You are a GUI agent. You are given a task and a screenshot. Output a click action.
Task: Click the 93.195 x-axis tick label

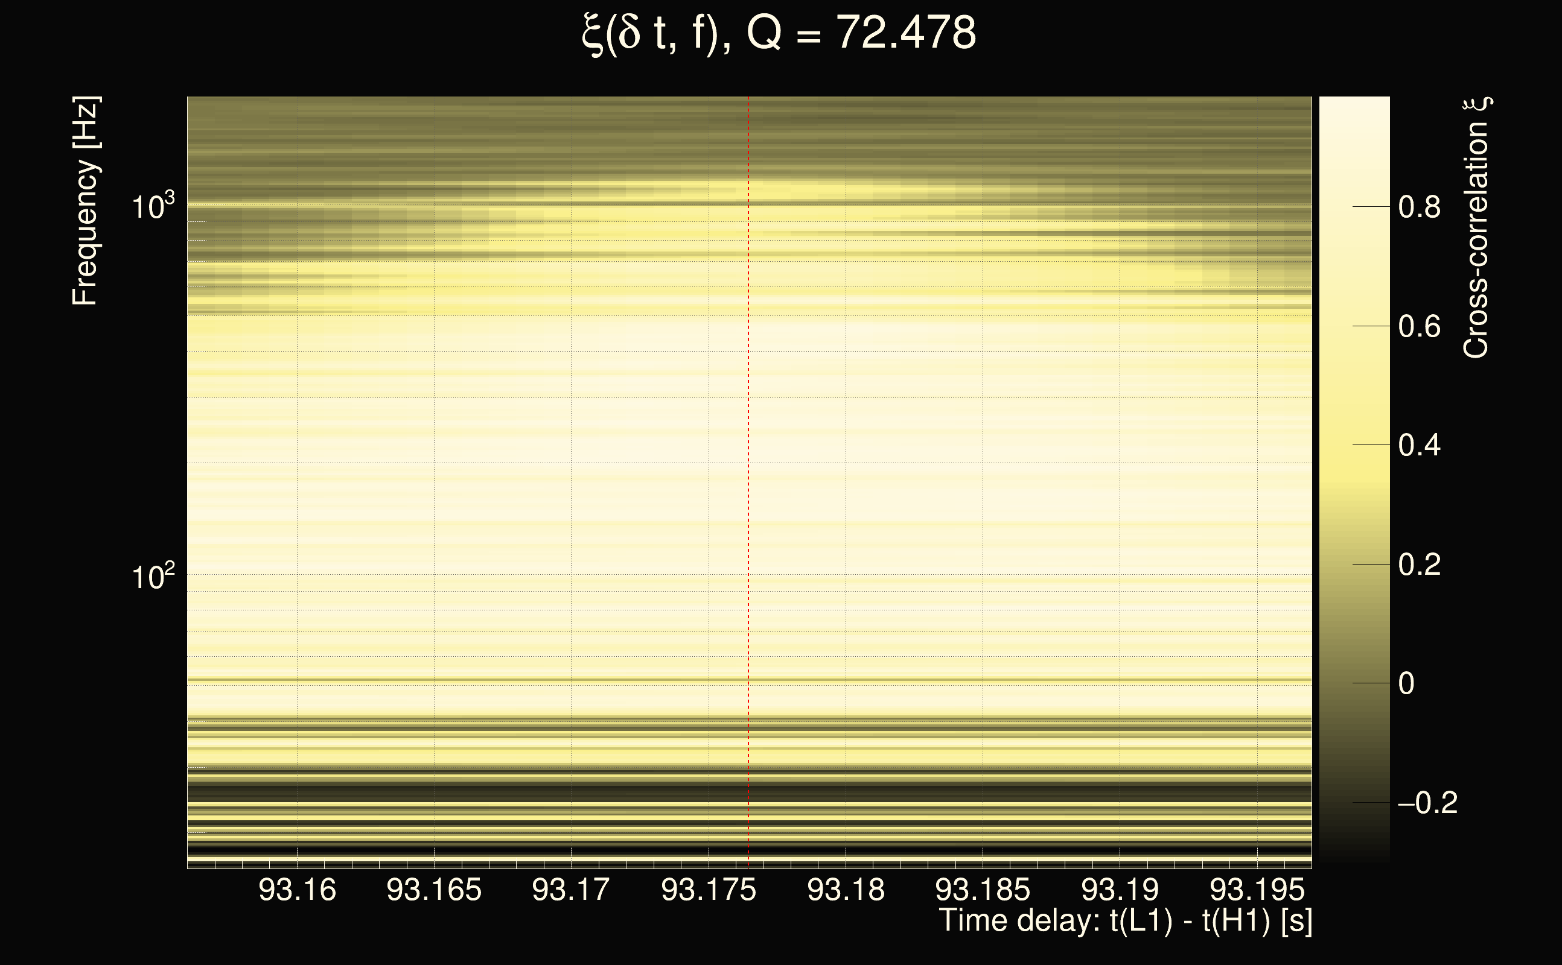click(x=1257, y=890)
